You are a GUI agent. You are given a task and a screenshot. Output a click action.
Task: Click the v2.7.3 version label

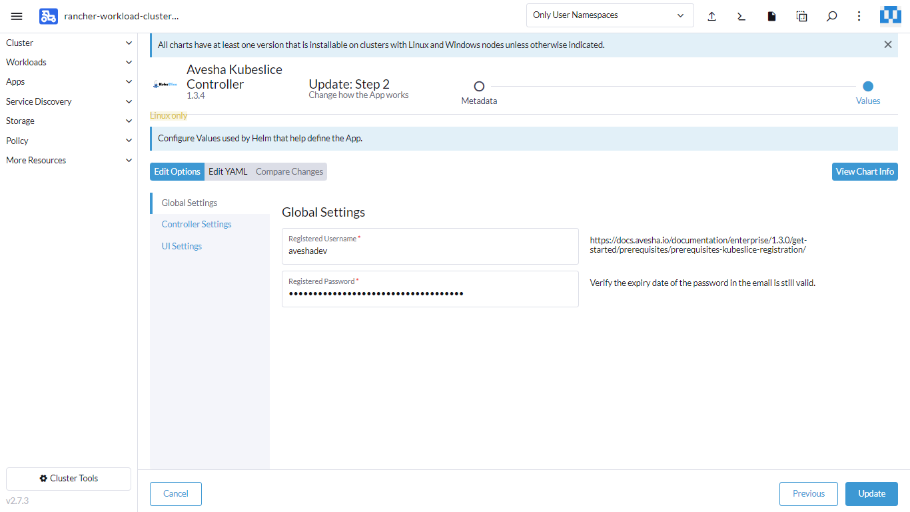[x=17, y=501]
